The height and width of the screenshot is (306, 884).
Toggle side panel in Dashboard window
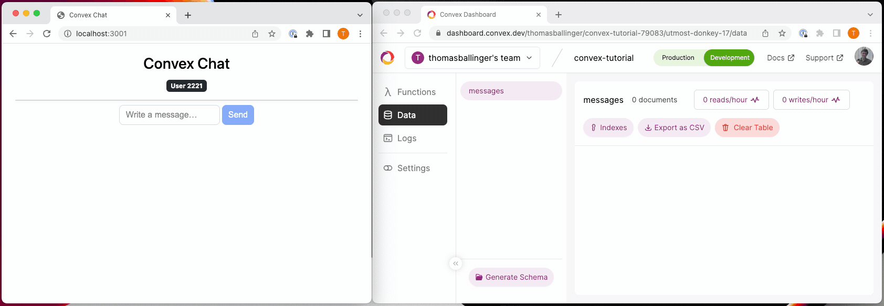[x=837, y=33]
